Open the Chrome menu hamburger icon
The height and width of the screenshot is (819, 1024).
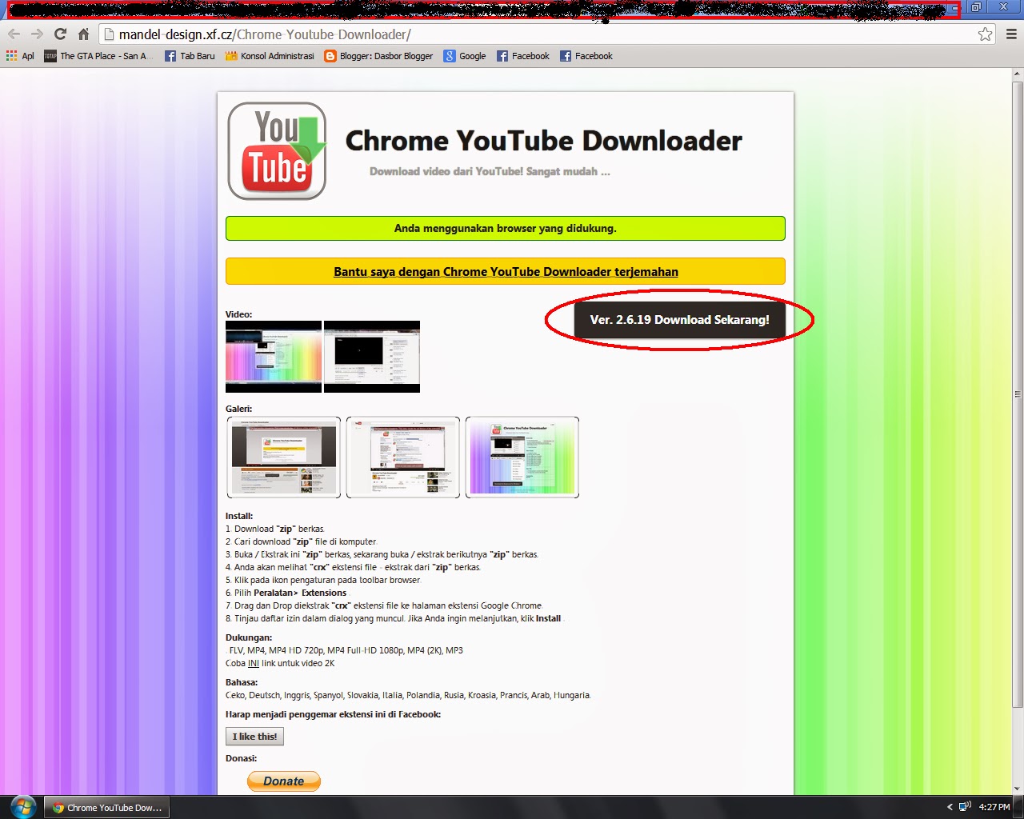[x=1011, y=34]
